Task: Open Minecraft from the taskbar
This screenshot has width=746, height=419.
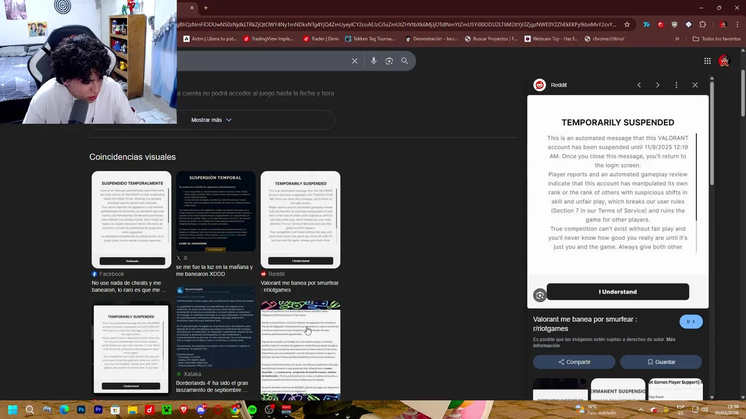Action: tap(167, 410)
